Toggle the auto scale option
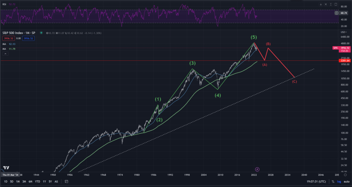Screen dimensions: 352x187 [346, 182]
